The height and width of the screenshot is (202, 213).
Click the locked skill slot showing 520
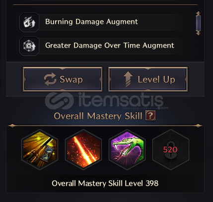pos(171,150)
